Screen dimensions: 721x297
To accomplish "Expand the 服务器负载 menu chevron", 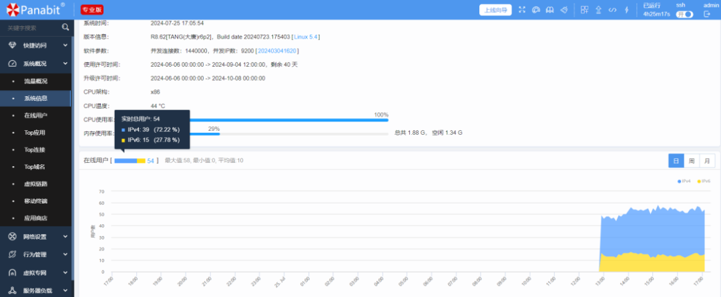I will tap(65, 290).
